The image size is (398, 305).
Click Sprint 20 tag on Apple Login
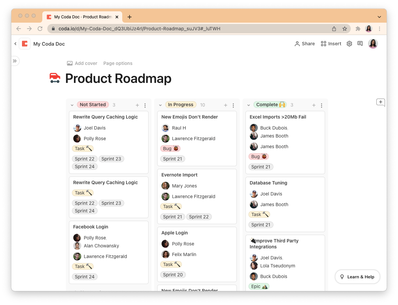(173, 275)
